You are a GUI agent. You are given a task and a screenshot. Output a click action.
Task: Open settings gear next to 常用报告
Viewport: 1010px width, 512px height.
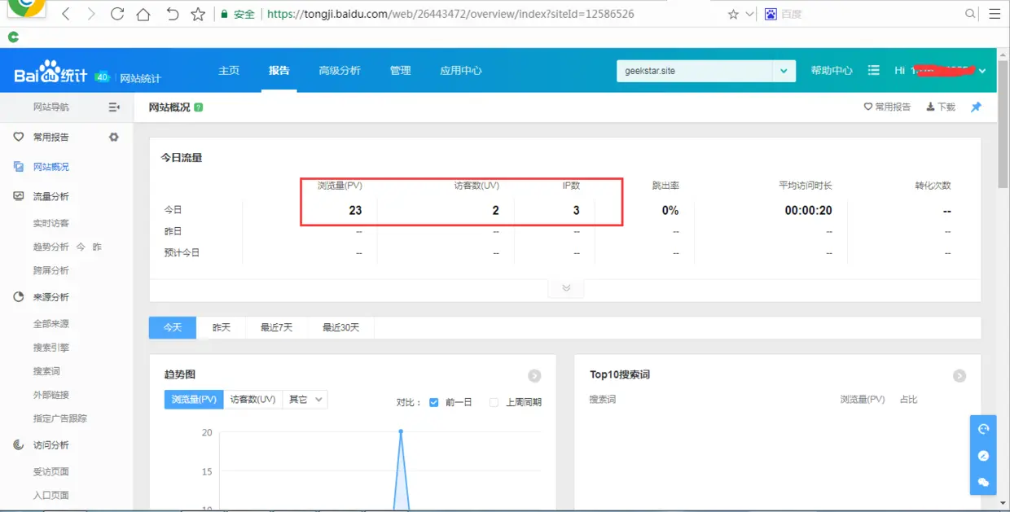pos(114,137)
